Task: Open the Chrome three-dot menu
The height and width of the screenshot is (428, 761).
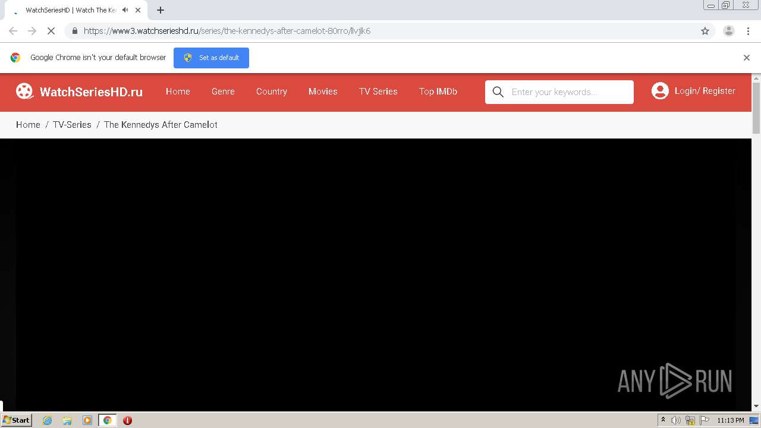Action: [x=748, y=31]
